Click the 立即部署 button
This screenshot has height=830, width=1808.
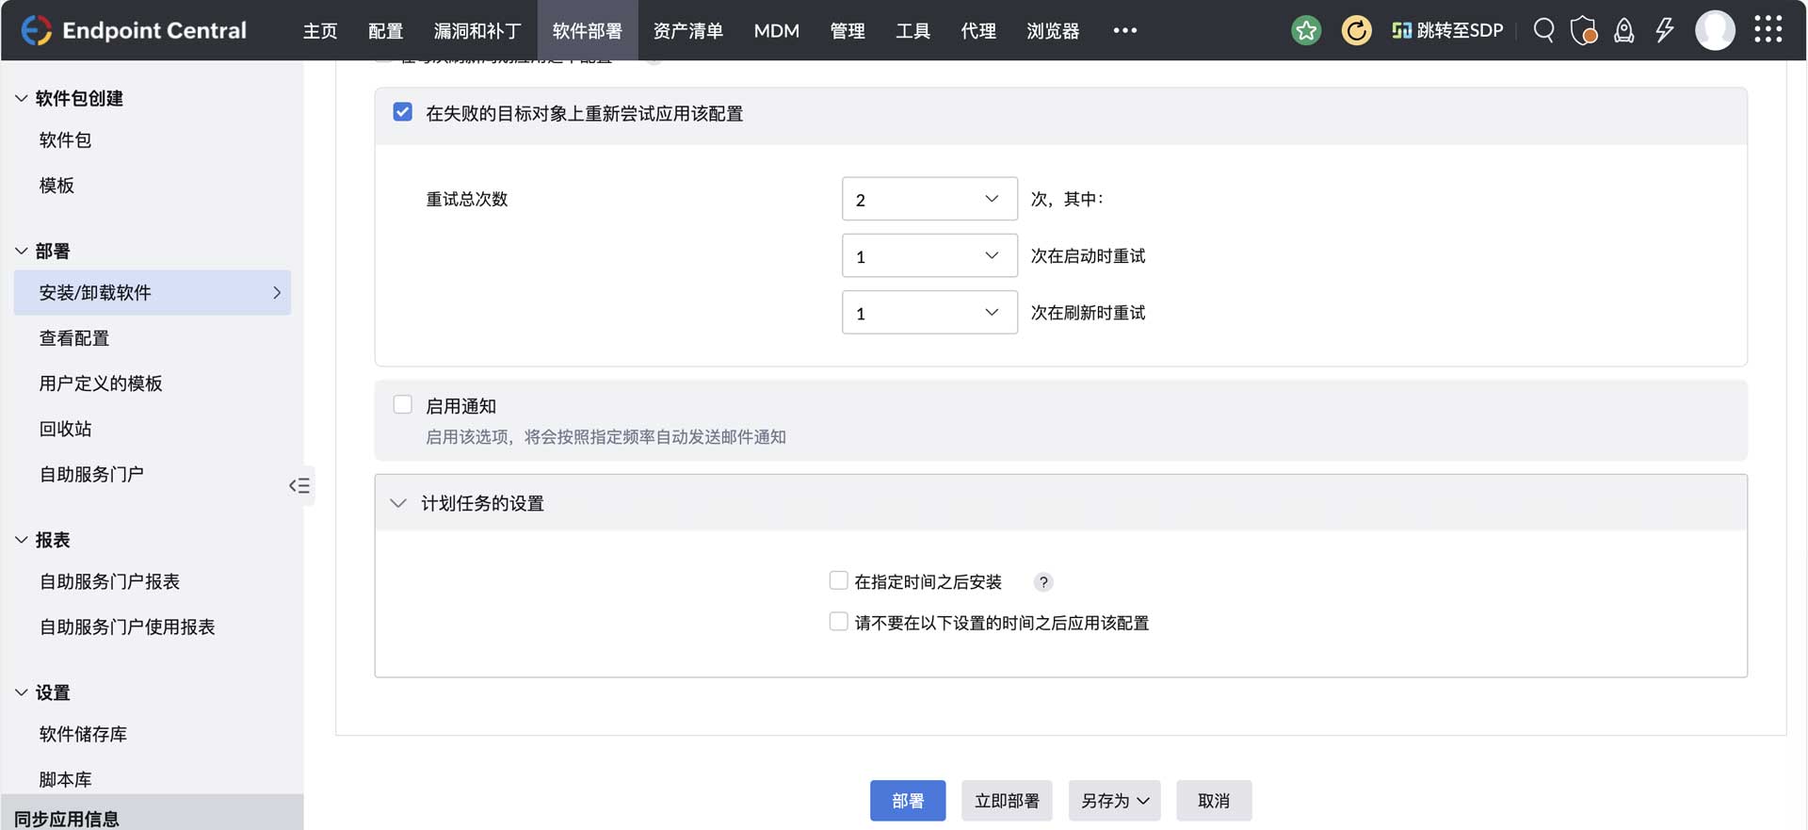[1007, 801]
